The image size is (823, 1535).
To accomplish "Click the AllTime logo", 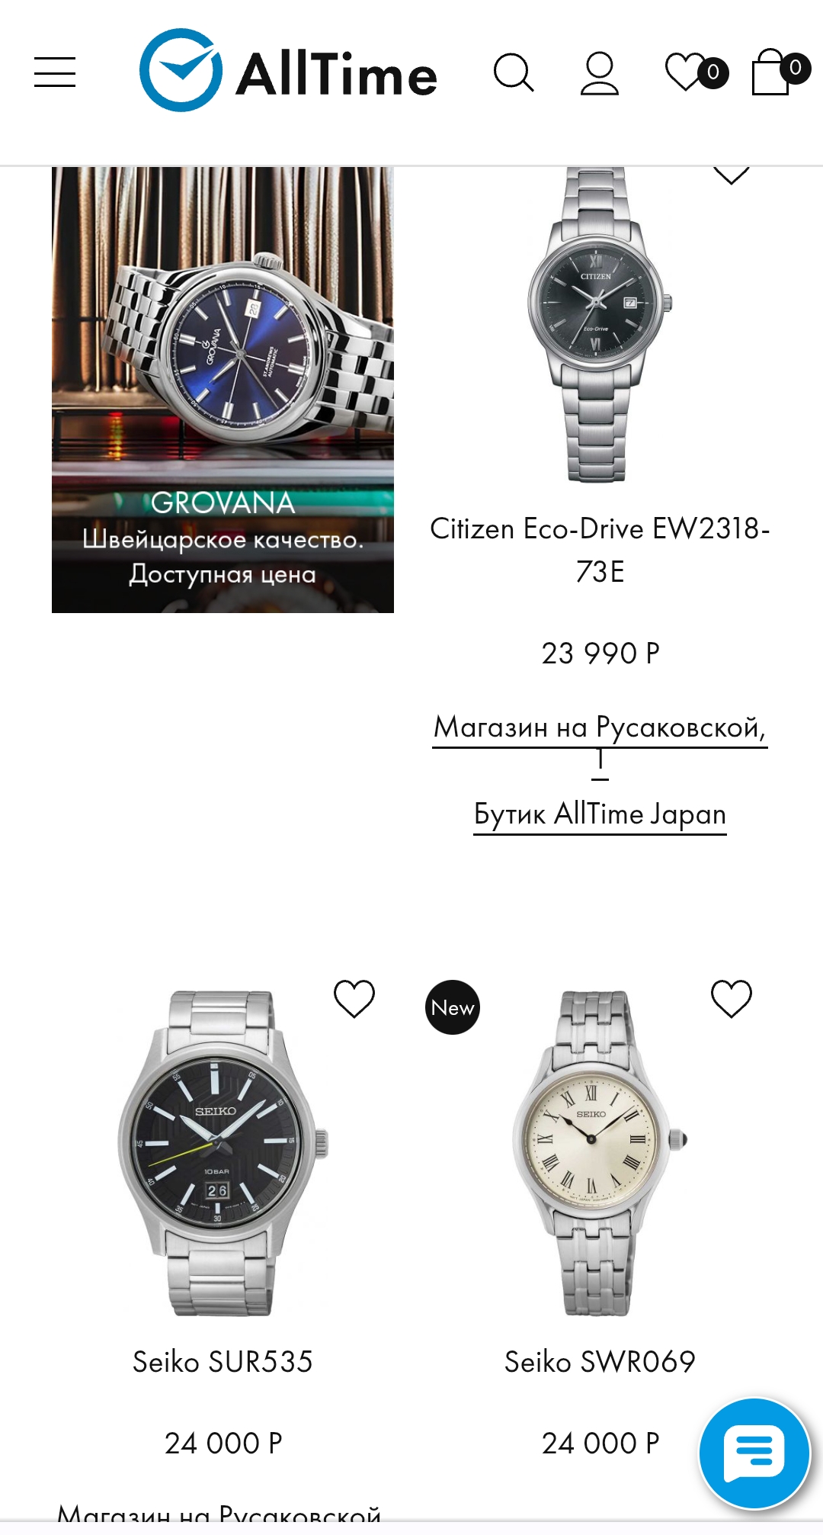I will 288,70.
